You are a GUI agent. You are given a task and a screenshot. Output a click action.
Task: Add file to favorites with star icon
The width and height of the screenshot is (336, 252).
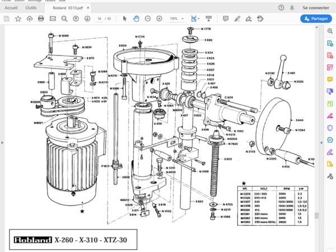[18, 18]
